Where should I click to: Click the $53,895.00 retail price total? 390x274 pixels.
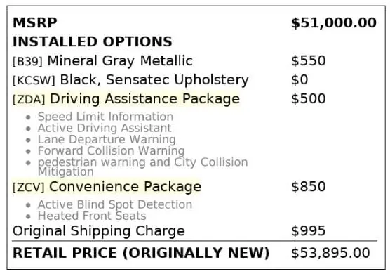330,253
